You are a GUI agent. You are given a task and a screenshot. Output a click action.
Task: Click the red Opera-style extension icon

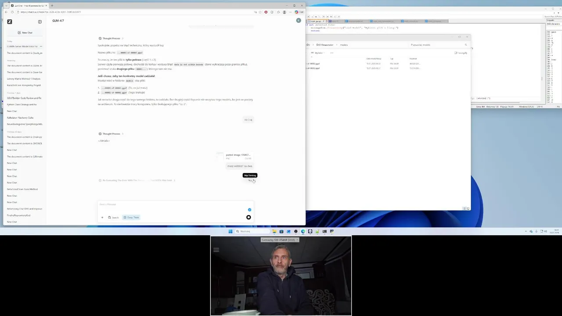266,12
